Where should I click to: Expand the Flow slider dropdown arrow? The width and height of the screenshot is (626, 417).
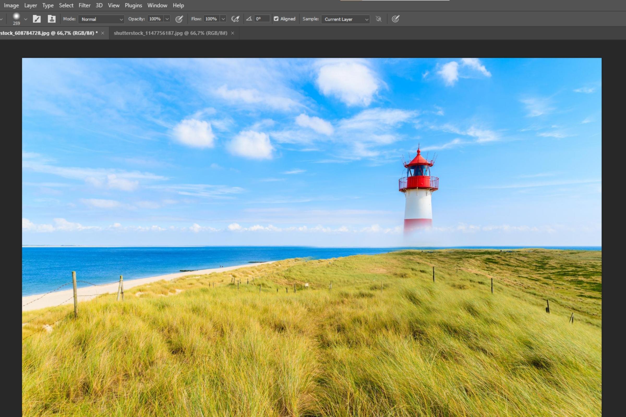pyautogui.click(x=223, y=19)
